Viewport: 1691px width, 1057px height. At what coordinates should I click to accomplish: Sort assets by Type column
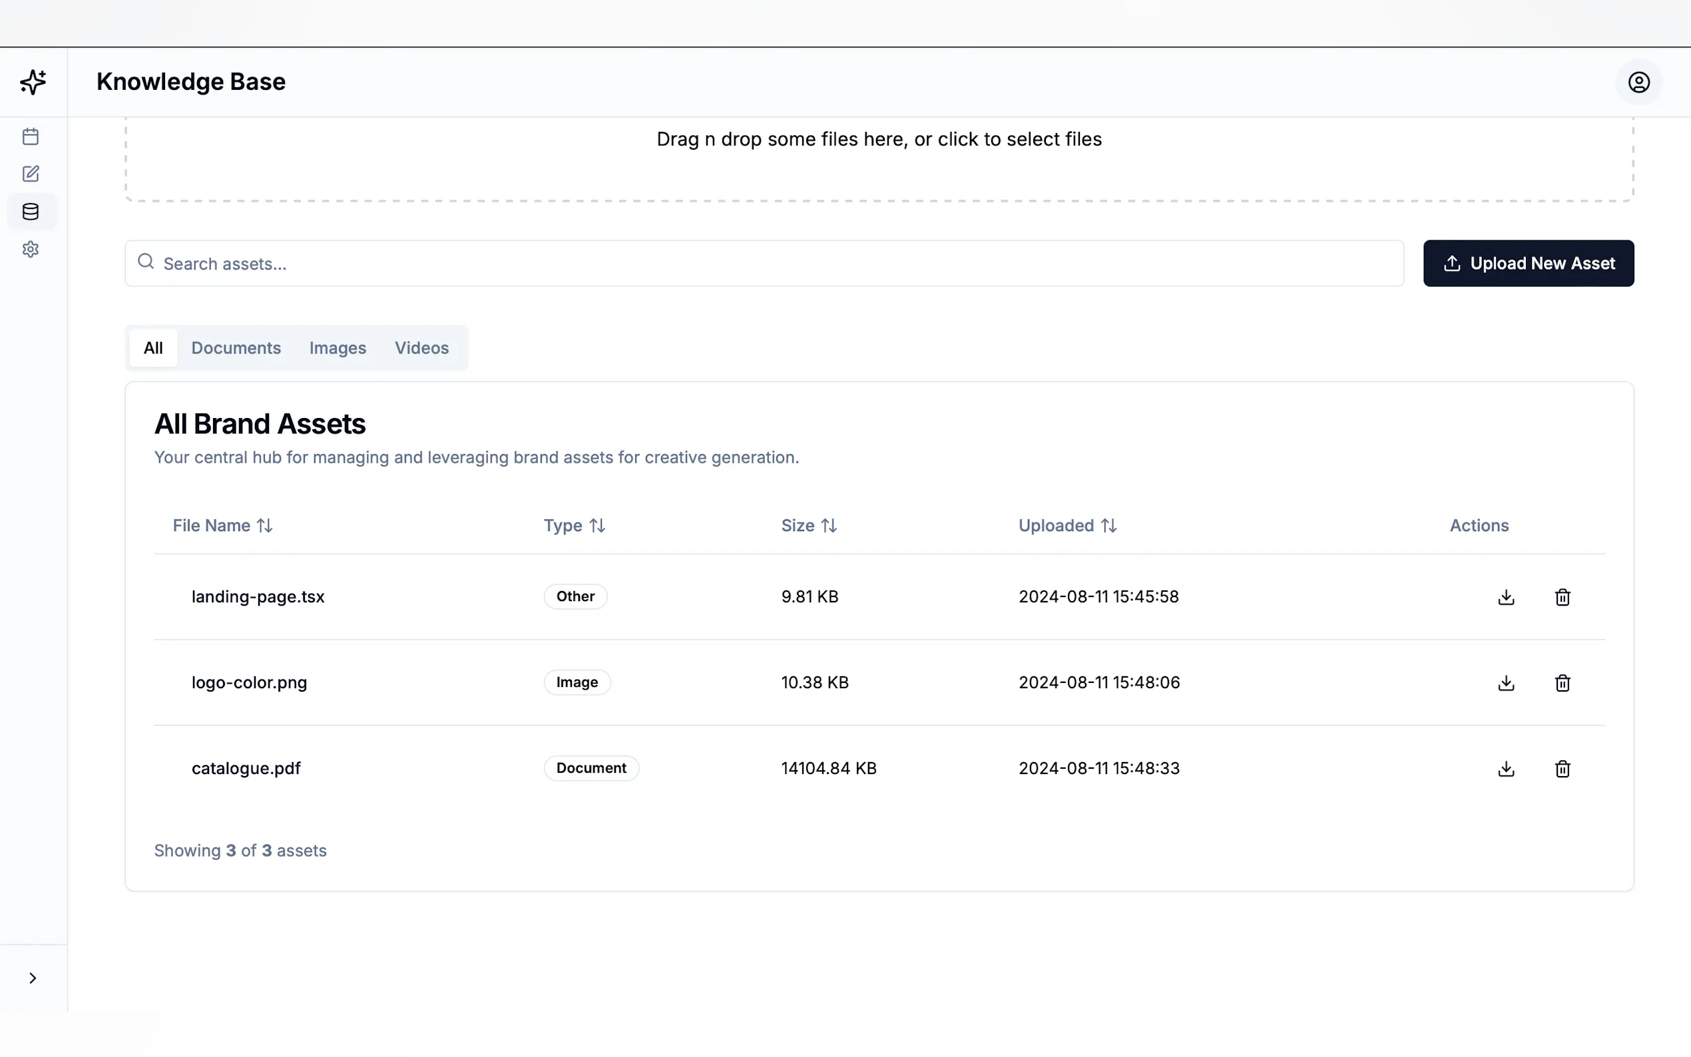pyautogui.click(x=574, y=526)
